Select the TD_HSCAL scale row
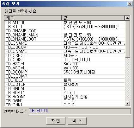The height and width of the screenshot is (128, 134). tap(65, 64)
